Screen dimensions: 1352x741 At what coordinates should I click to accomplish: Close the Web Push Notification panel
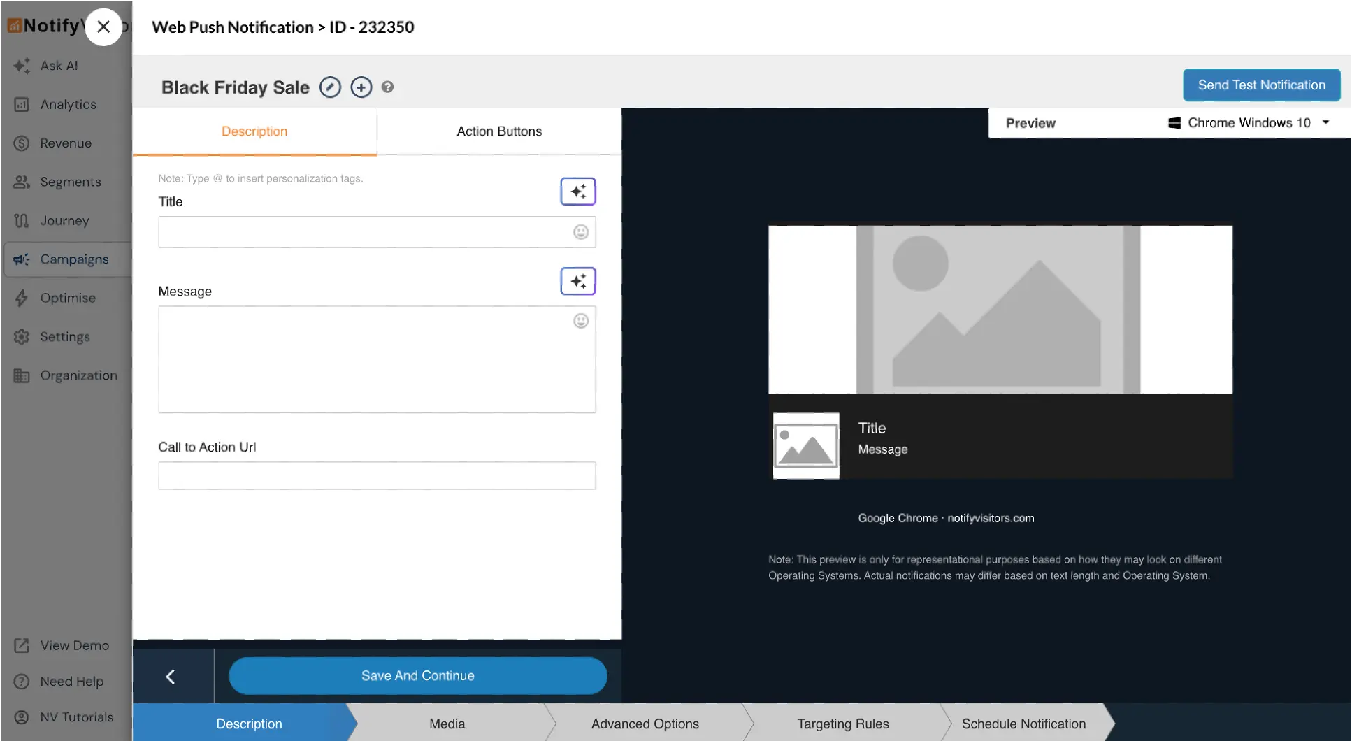[103, 27]
